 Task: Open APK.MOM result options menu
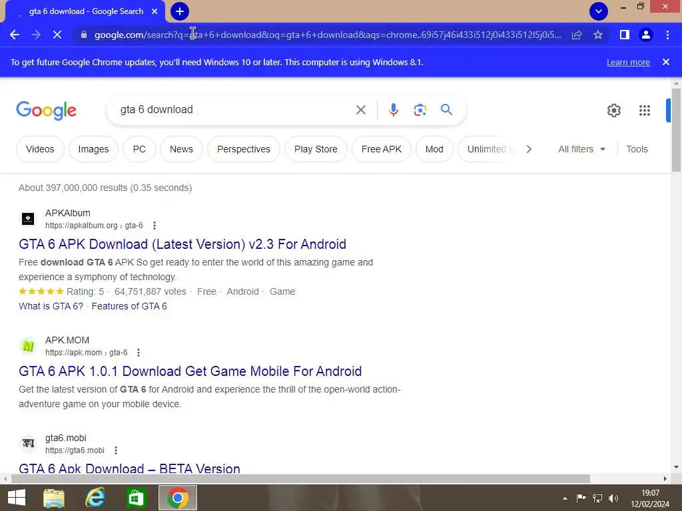(139, 353)
